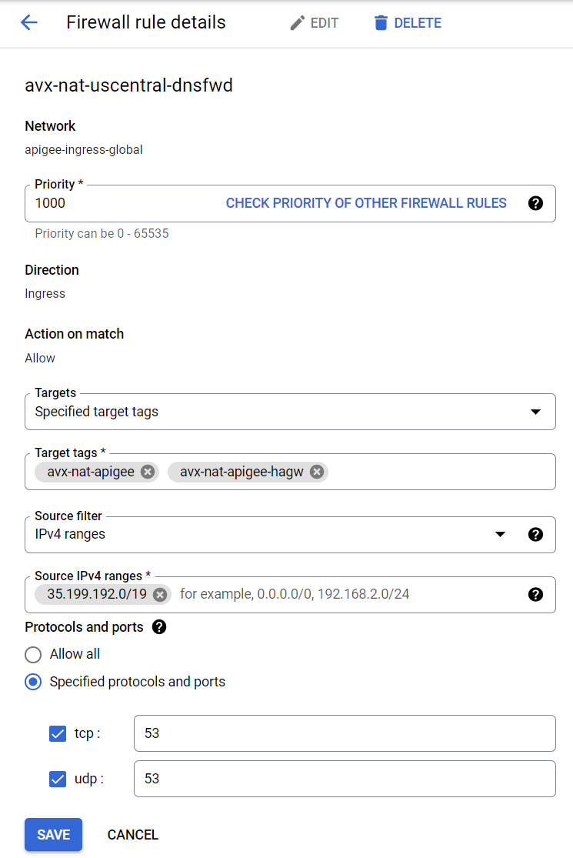
Task: Uncheck the tcp protocol checkbox
Action: pyautogui.click(x=58, y=734)
